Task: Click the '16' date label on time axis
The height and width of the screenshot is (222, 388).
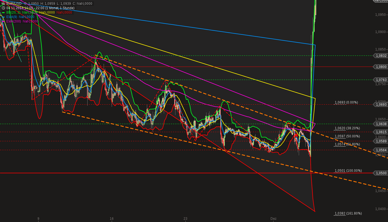Action: (112, 219)
